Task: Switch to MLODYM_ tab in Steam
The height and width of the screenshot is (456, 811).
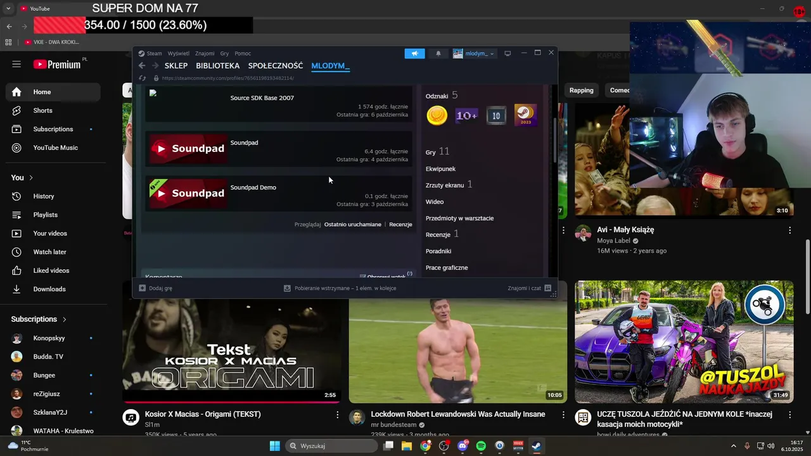Action: coord(331,66)
